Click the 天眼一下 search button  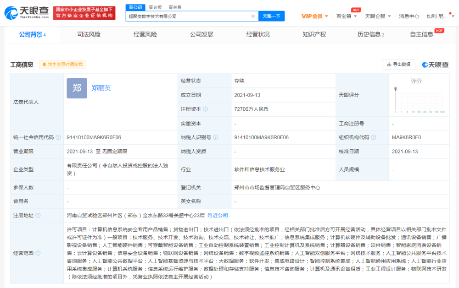tap(271, 16)
